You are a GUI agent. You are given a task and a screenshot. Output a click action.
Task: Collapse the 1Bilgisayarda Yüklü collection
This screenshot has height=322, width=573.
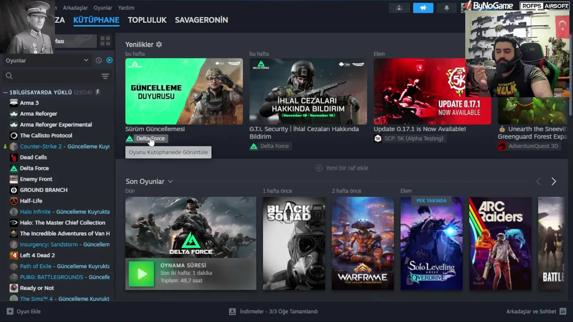[5, 92]
